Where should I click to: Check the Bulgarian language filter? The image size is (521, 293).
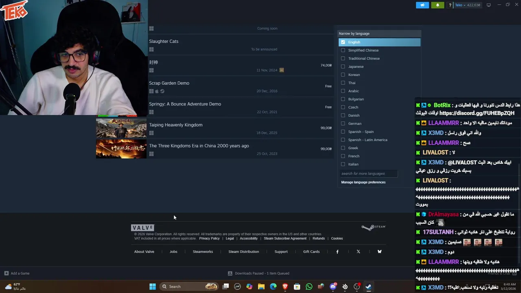[x=343, y=99]
